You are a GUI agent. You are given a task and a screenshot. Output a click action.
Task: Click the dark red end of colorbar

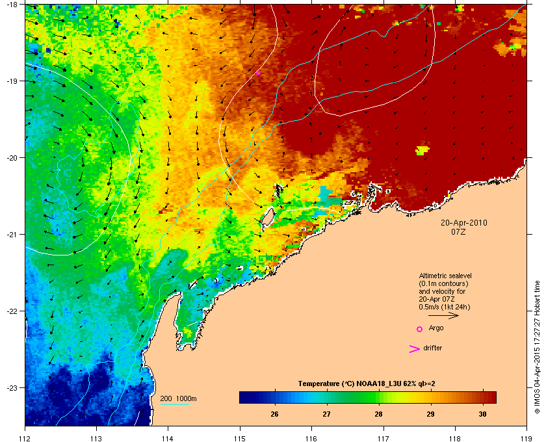tap(491, 397)
